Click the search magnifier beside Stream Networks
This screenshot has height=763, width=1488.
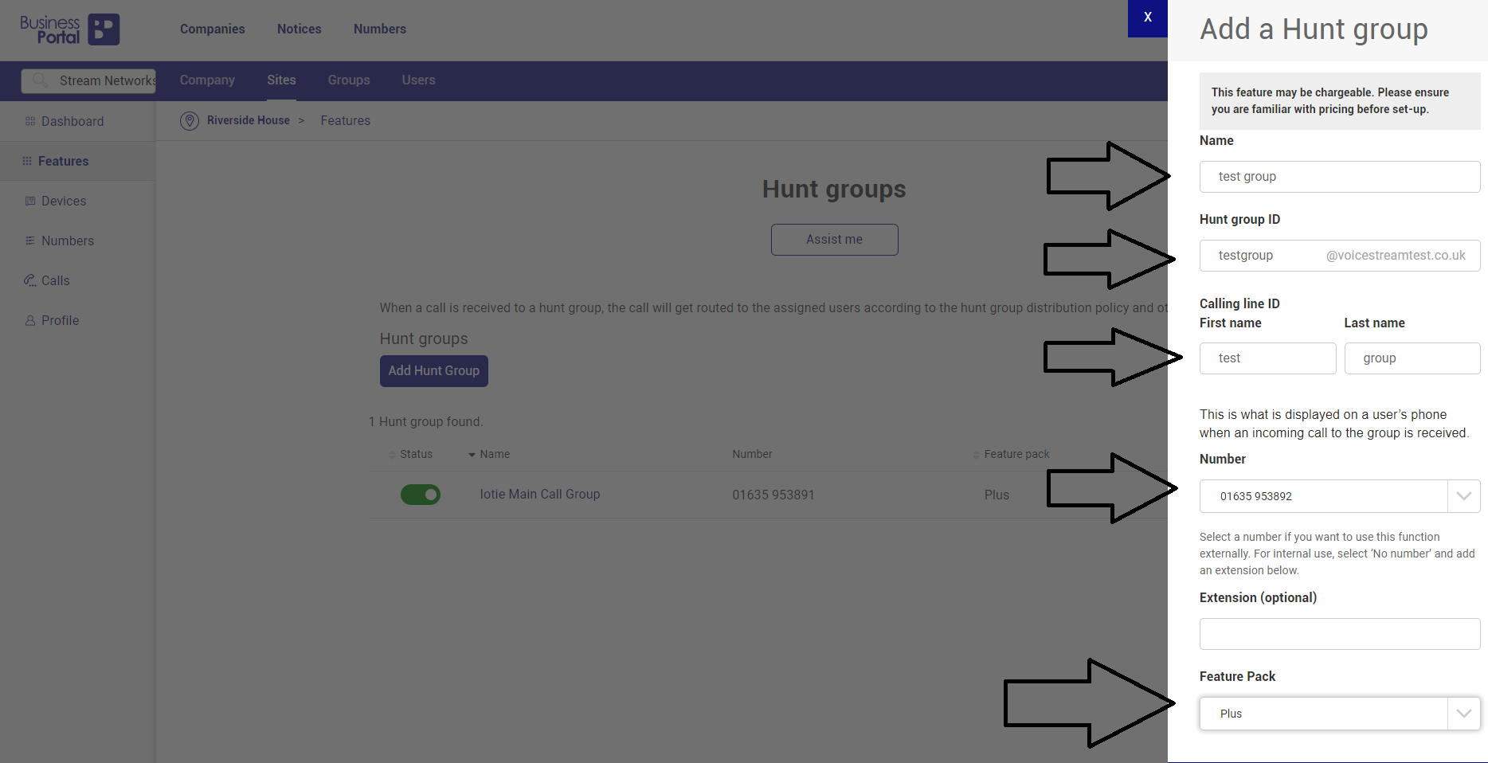tap(41, 80)
